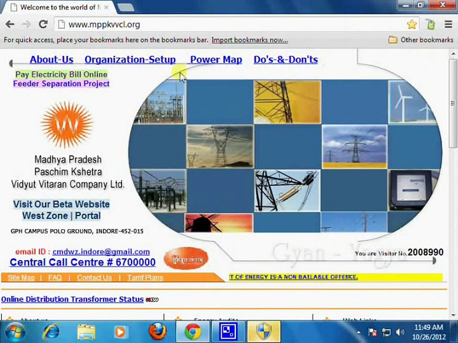Click the scrollbar down arrow
The height and width of the screenshot is (343, 458).
[453, 315]
